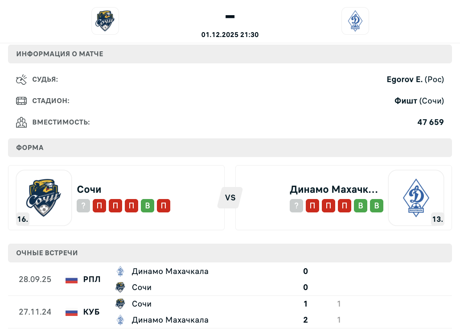This screenshot has height=332, width=460.
Task: Click Dynamo's gray question mark form badge
Action: point(296,206)
